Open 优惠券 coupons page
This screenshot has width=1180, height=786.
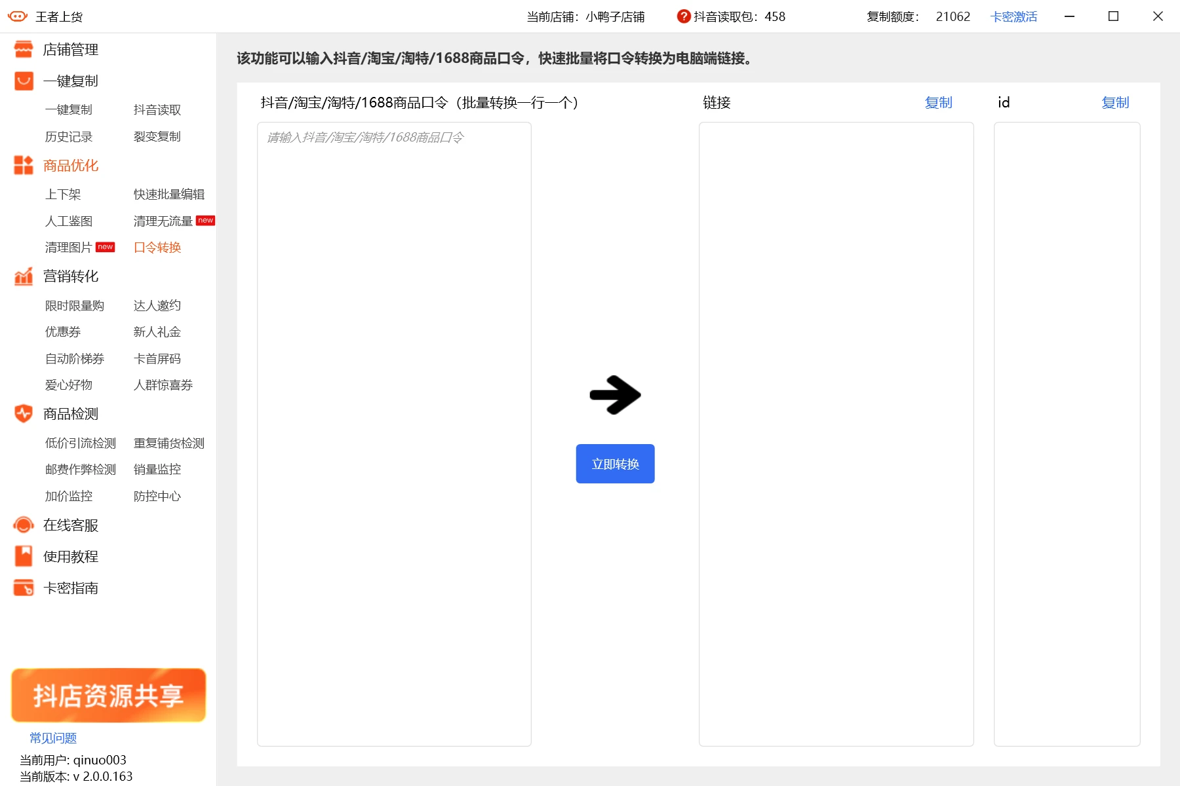(x=63, y=332)
